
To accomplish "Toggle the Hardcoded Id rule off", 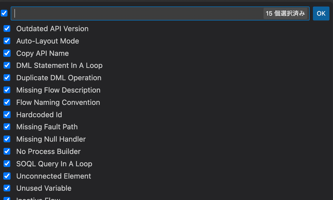I will (x=7, y=114).
